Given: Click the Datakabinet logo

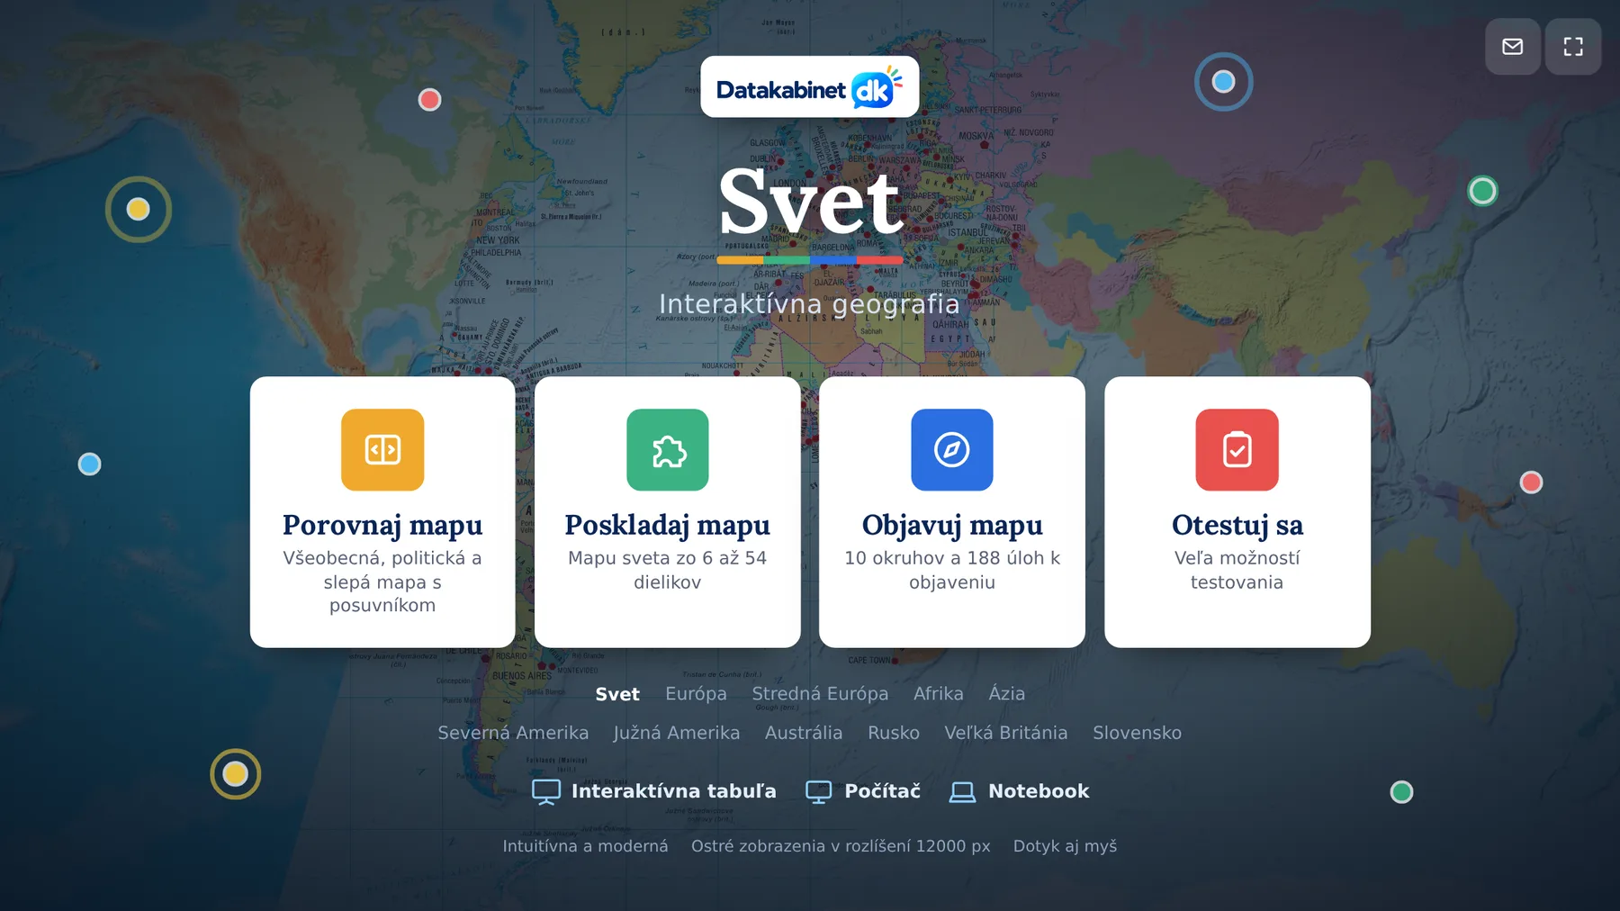Looking at the screenshot, I should coord(809,87).
